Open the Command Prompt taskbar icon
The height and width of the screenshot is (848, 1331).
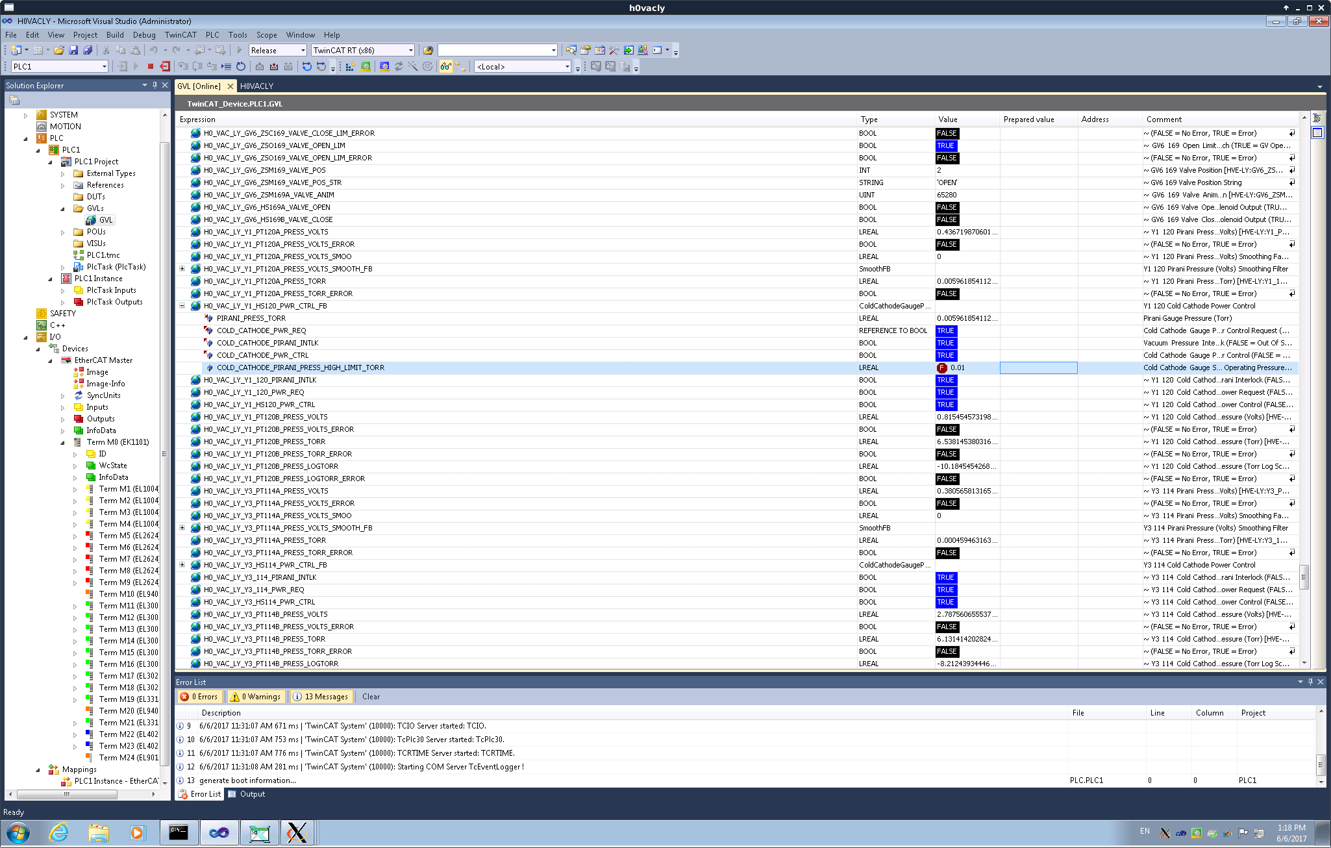tap(179, 832)
